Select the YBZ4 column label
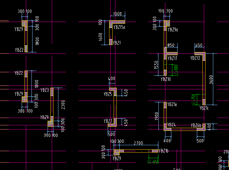 (x=171, y=125)
